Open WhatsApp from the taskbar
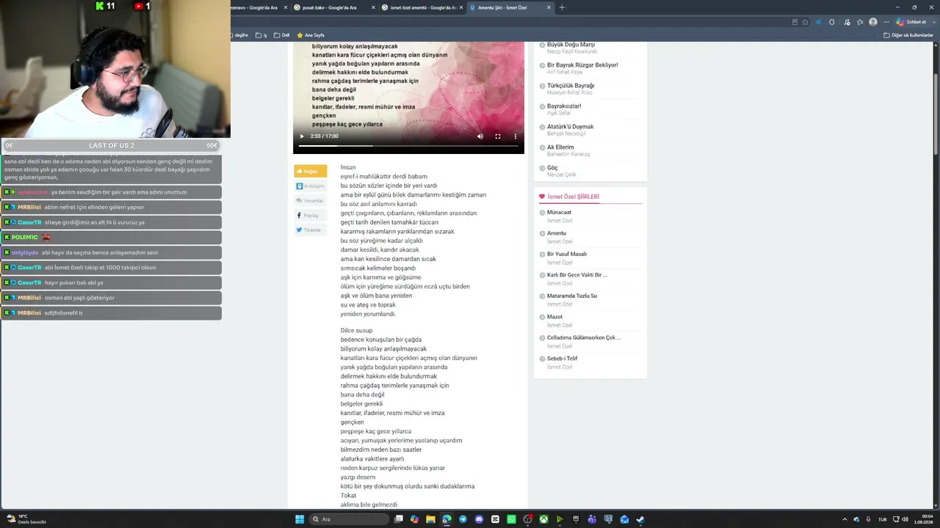The image size is (940, 528). (x=511, y=519)
